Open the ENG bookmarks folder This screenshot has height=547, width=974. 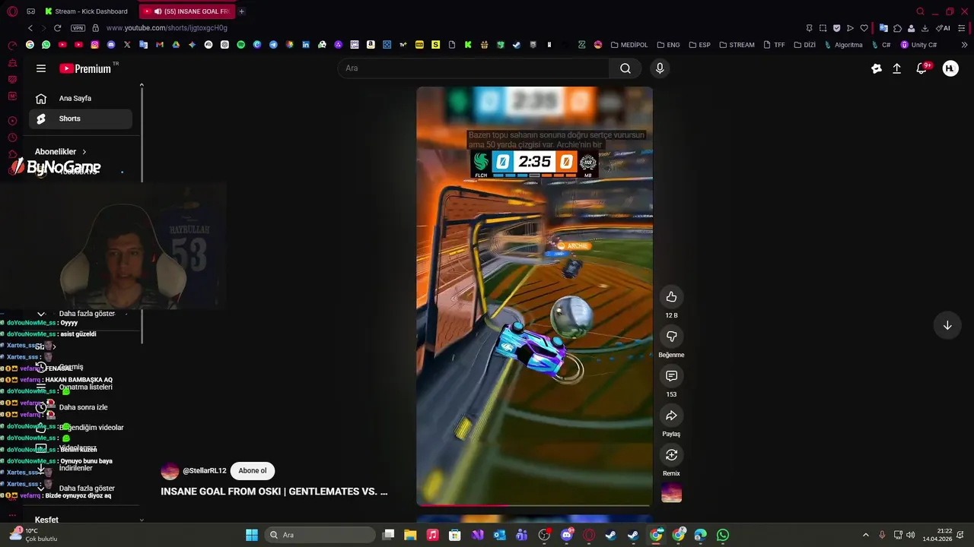(668, 45)
